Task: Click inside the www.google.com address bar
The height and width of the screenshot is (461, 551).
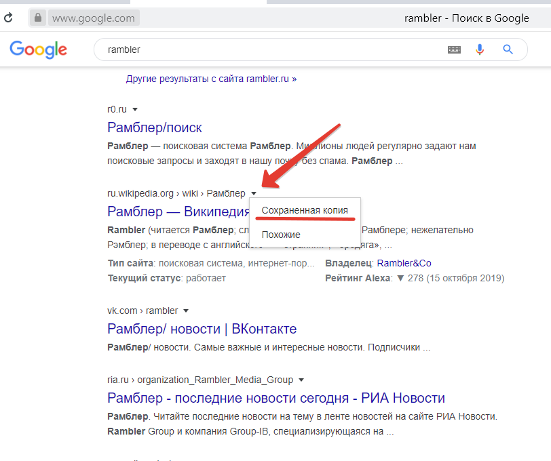Action: click(x=93, y=18)
